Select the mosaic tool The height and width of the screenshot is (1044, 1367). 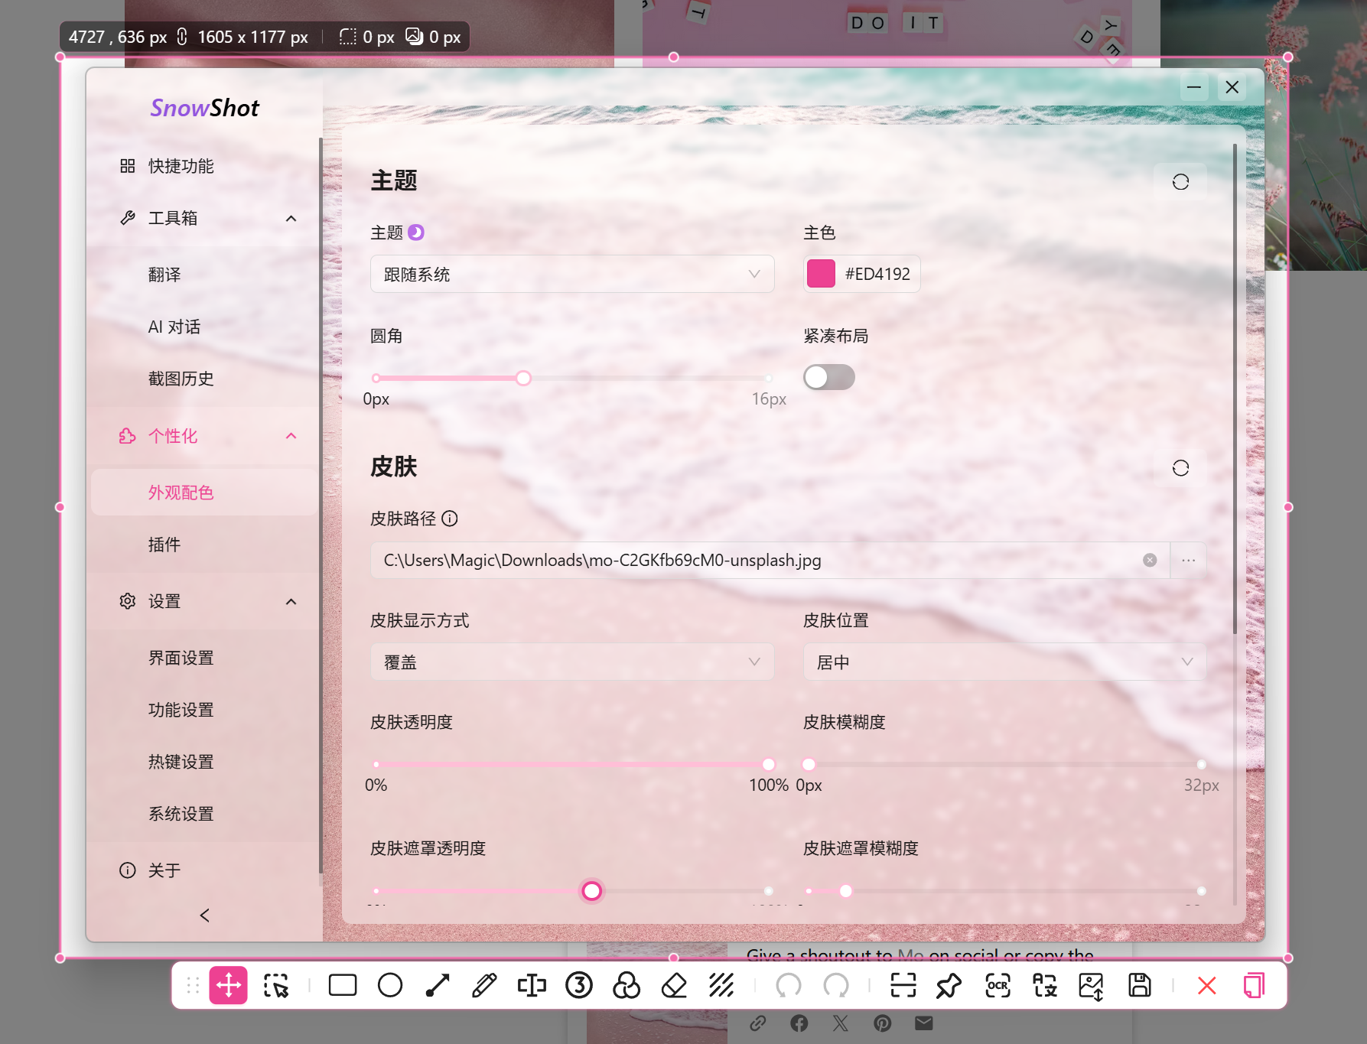pyautogui.click(x=721, y=985)
